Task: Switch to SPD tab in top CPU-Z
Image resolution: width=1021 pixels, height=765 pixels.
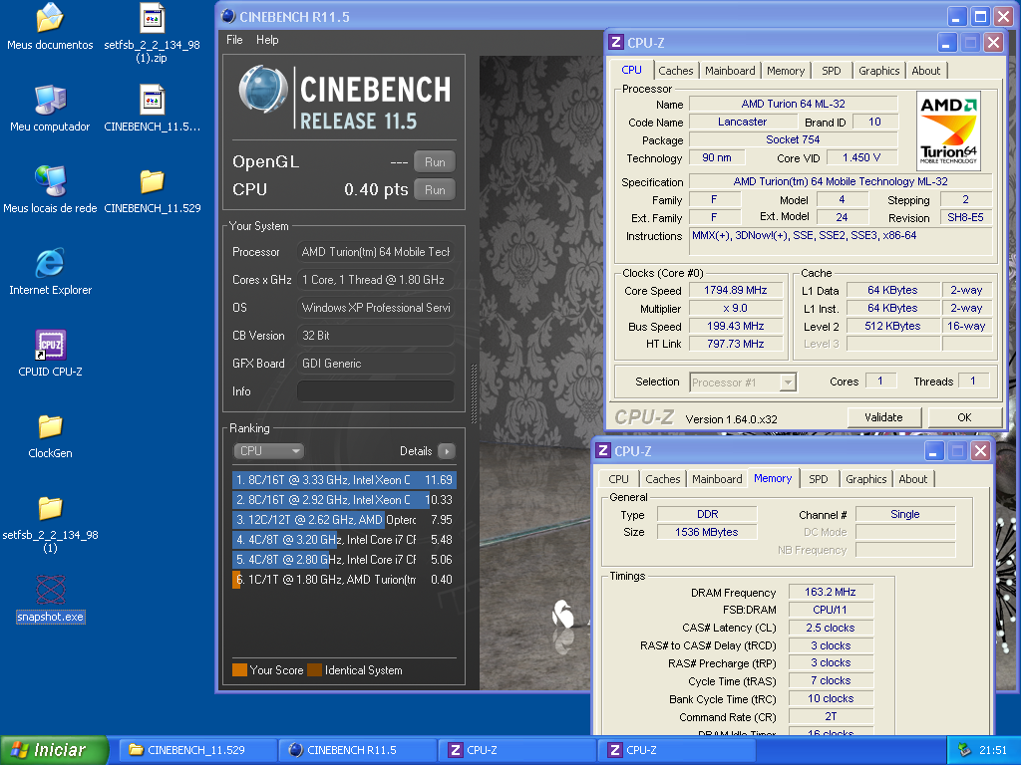Action: pos(832,71)
